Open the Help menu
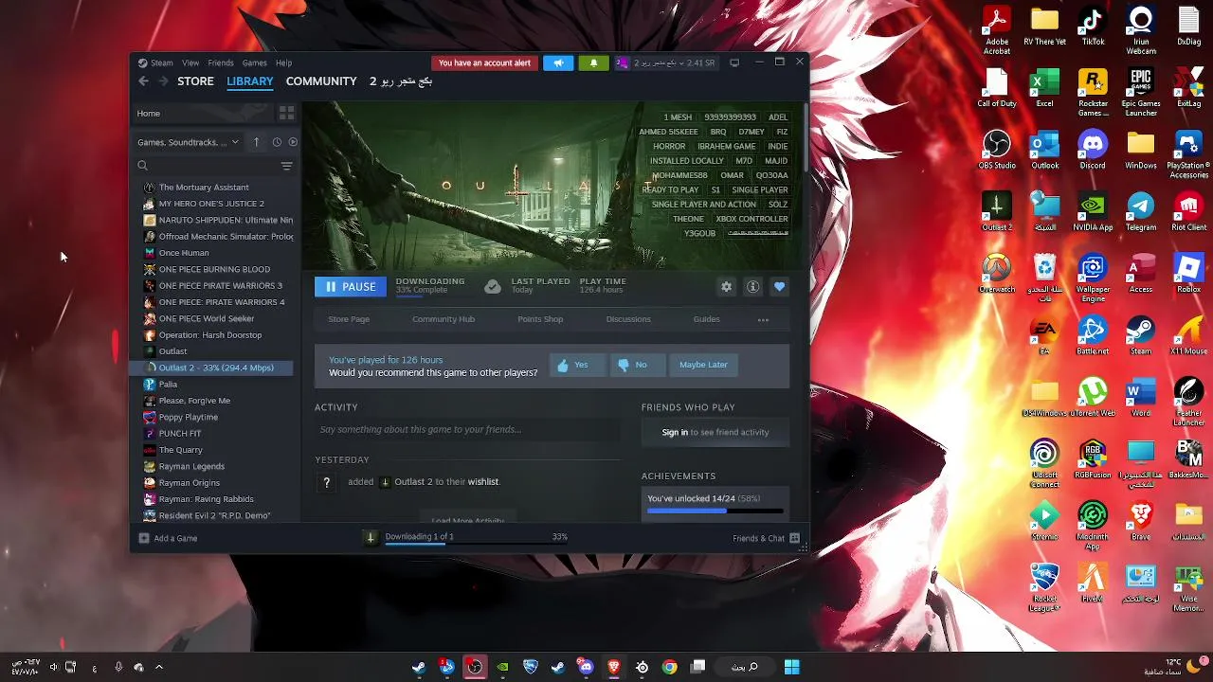1213x682 pixels. pos(283,63)
